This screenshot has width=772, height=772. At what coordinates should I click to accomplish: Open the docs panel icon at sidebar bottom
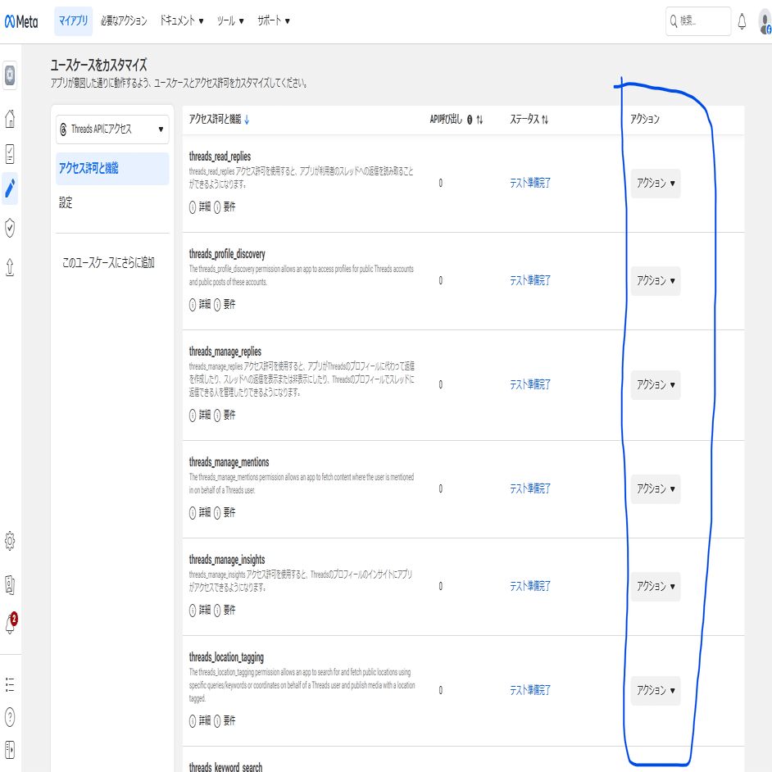10,750
